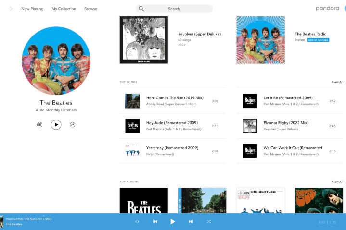Open the Now Playing tab

[x=32, y=9]
